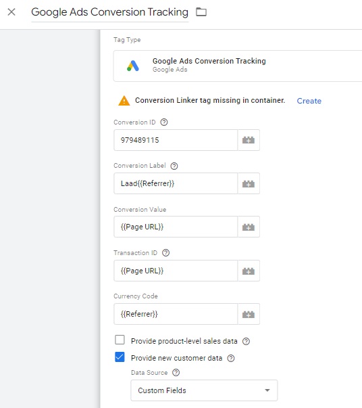Uncheck Provide new customer data
The width and height of the screenshot is (362, 408).
point(120,357)
